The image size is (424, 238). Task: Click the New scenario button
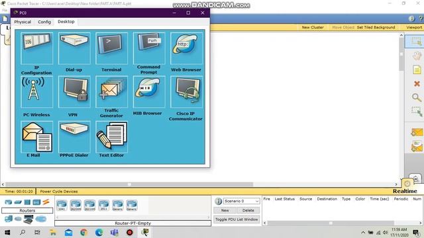click(x=225, y=210)
